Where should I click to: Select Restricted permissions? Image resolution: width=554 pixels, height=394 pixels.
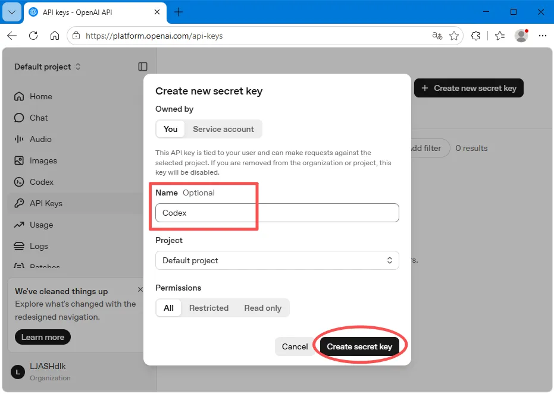pos(209,308)
